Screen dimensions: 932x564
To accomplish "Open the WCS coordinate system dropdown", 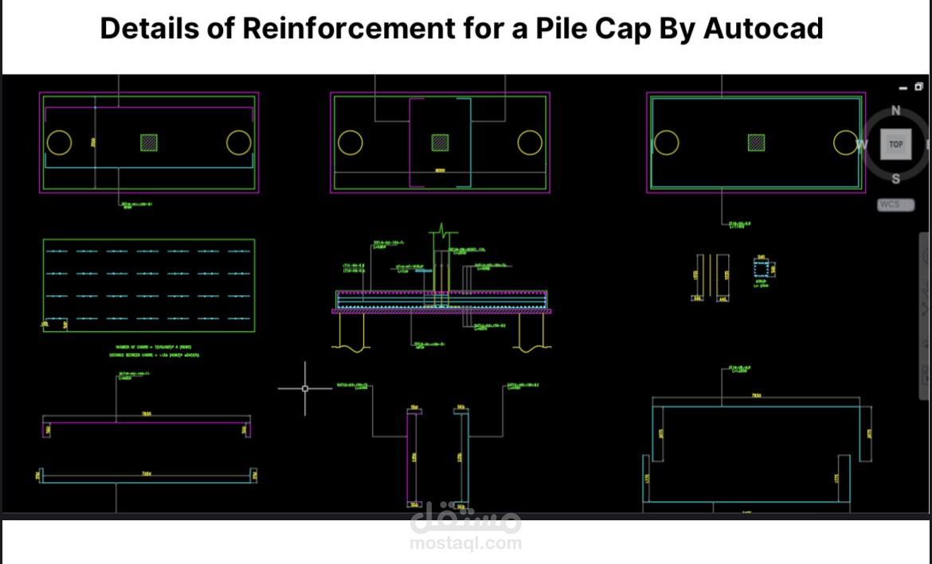I will pos(895,204).
